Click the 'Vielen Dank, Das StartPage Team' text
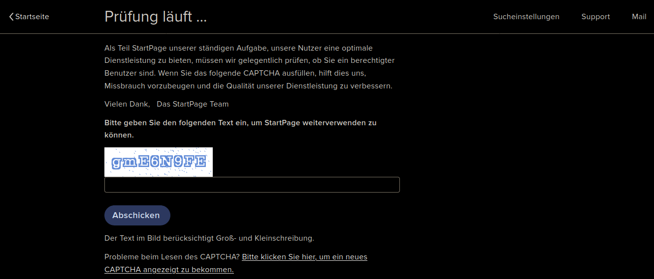 [166, 104]
